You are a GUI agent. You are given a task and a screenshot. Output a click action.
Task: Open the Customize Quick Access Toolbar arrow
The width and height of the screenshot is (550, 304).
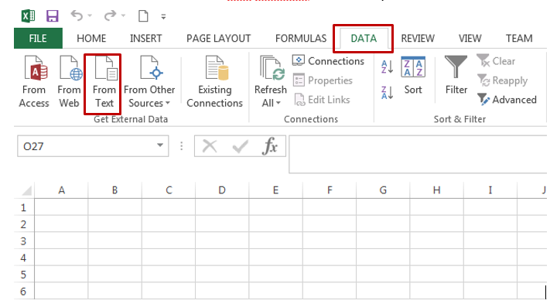click(x=163, y=16)
